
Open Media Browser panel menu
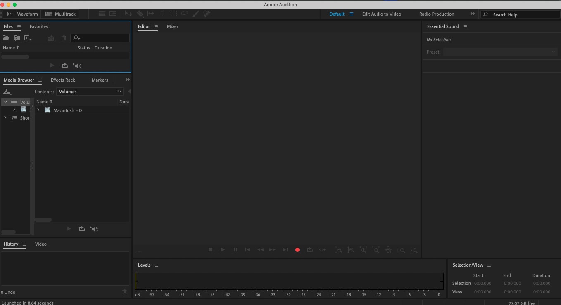pyautogui.click(x=40, y=80)
